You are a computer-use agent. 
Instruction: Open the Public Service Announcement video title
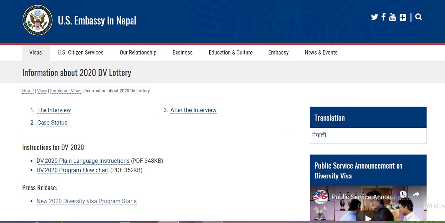click(x=363, y=197)
